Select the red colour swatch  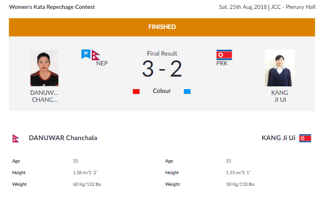[136, 92]
